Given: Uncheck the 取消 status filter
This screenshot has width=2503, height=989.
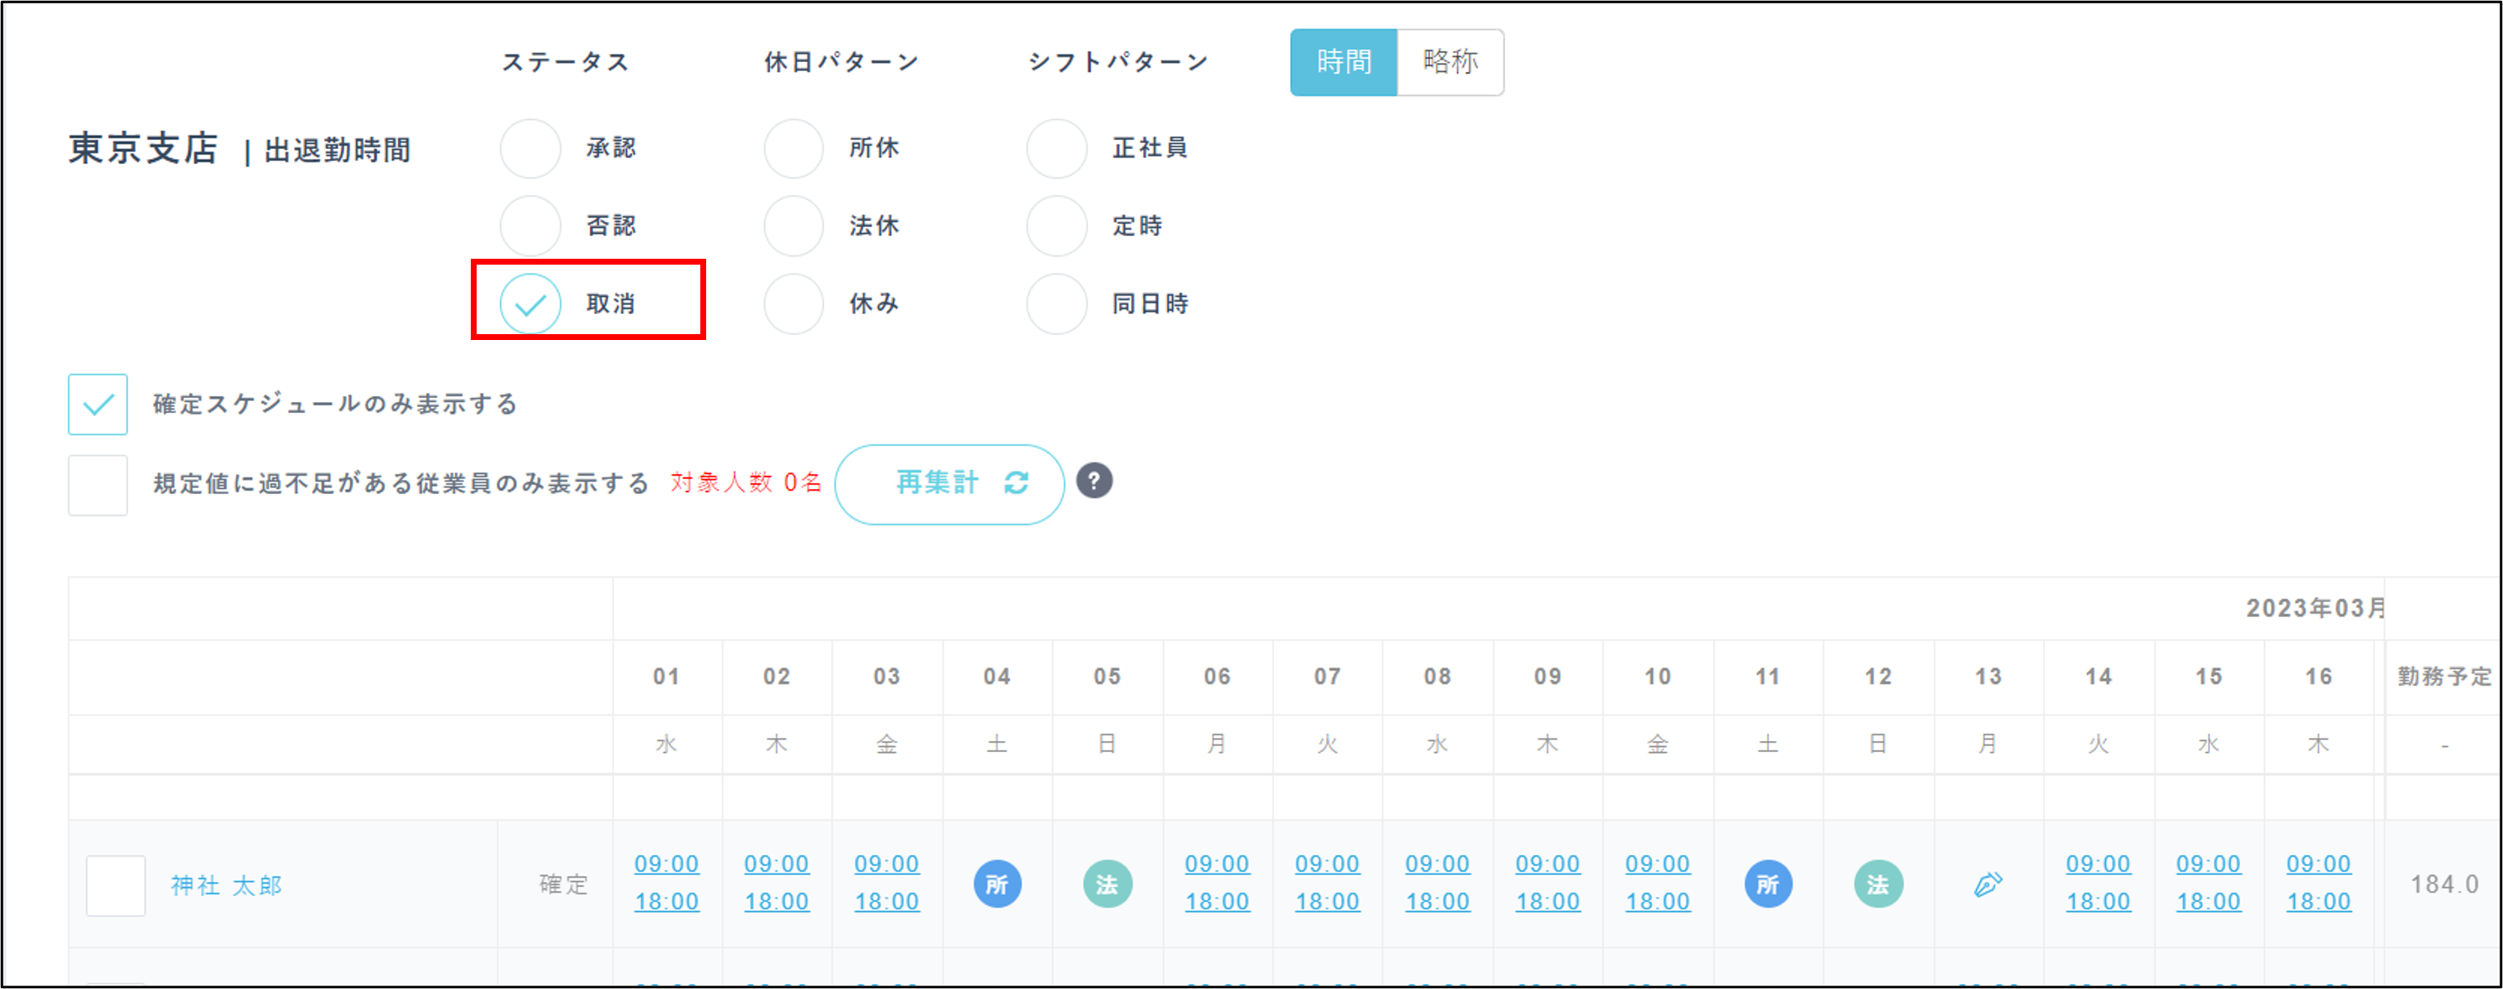Looking at the screenshot, I should click(x=530, y=304).
